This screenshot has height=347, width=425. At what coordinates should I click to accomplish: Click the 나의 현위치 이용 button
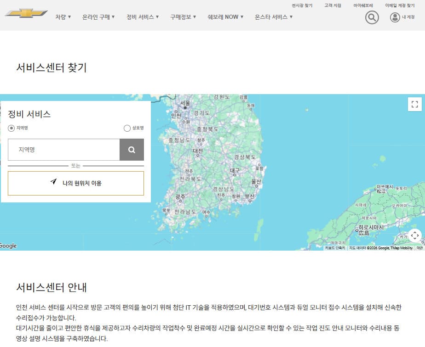coord(76,184)
